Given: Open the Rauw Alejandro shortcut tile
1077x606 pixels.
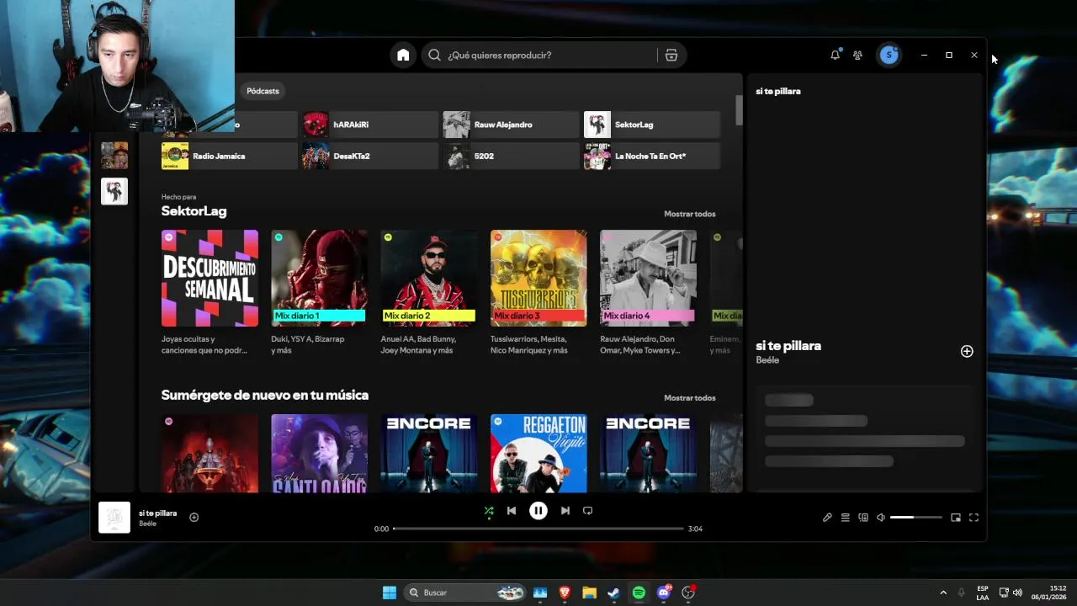Looking at the screenshot, I should (512, 125).
